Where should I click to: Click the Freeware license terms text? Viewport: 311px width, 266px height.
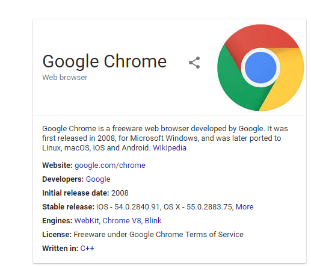pos(158,235)
